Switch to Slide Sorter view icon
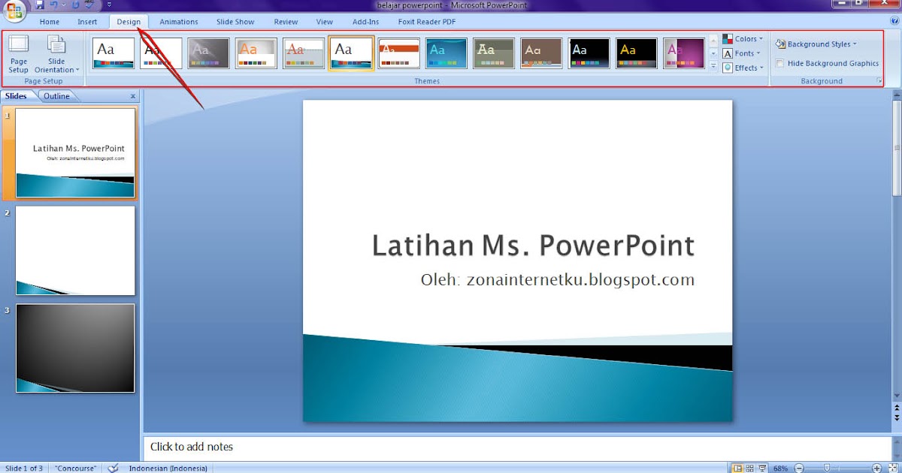This screenshot has width=902, height=473. (749, 468)
